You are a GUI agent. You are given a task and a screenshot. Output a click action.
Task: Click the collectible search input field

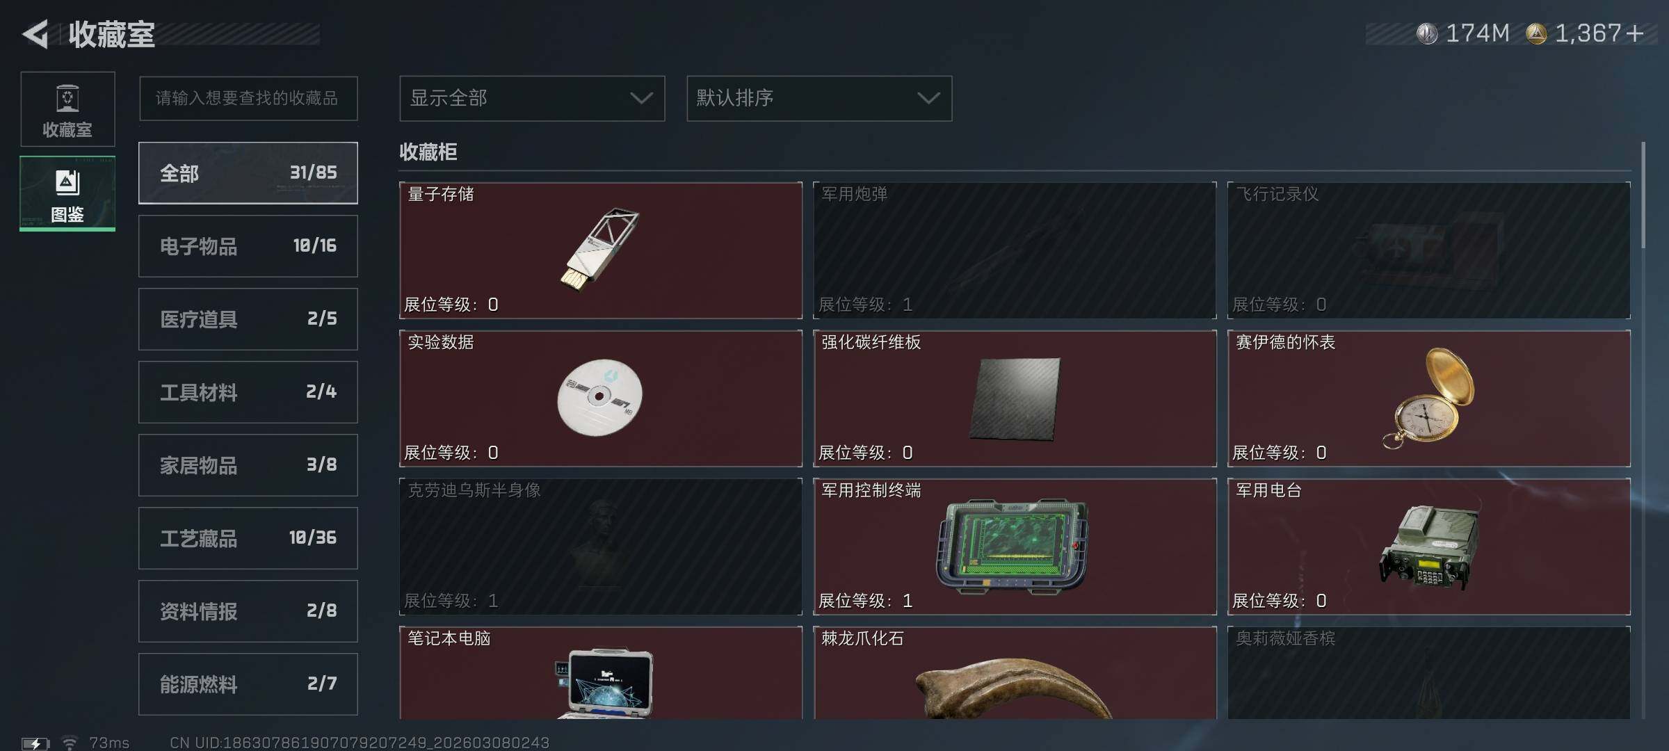tap(248, 98)
